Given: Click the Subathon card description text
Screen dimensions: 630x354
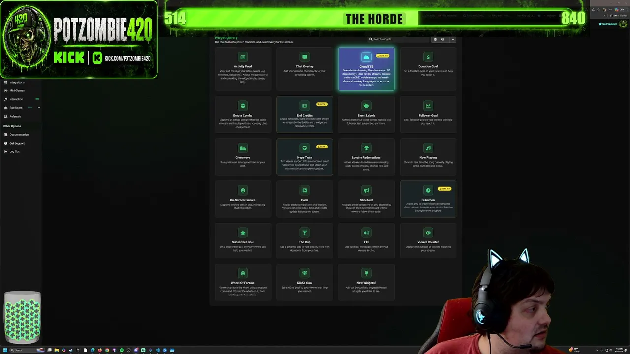Looking at the screenshot, I should click(x=428, y=207).
